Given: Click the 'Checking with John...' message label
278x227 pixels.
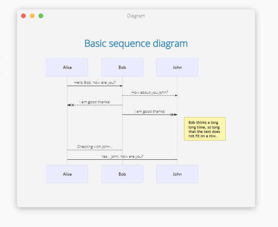Looking at the screenshot, I should [95, 147].
